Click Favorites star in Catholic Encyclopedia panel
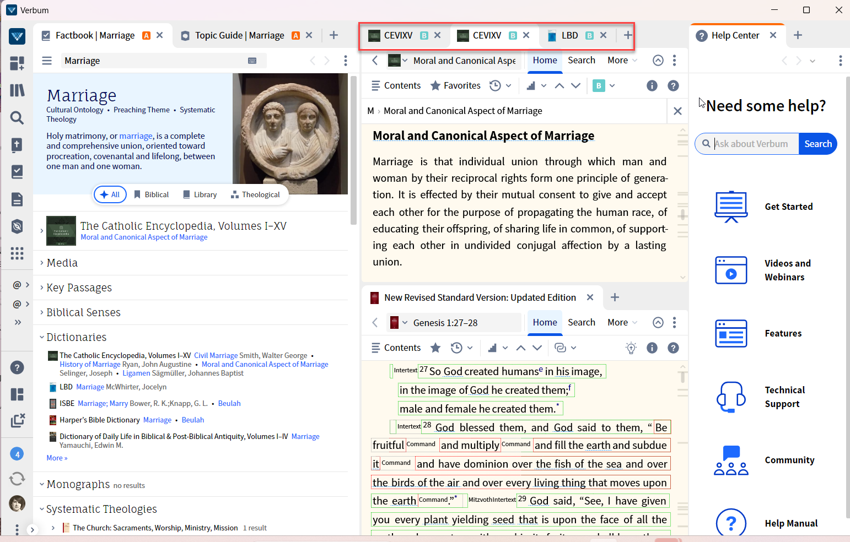850x542 pixels. (x=455, y=85)
